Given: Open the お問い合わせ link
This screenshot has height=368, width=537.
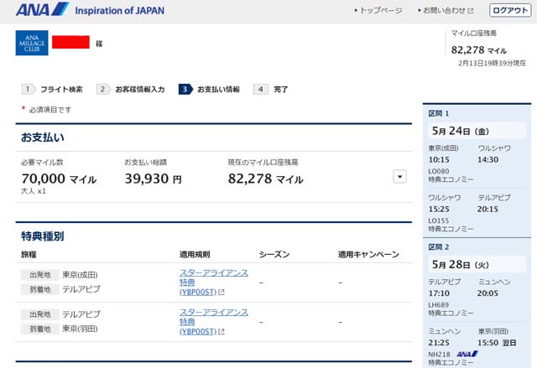Looking at the screenshot, I should [444, 11].
